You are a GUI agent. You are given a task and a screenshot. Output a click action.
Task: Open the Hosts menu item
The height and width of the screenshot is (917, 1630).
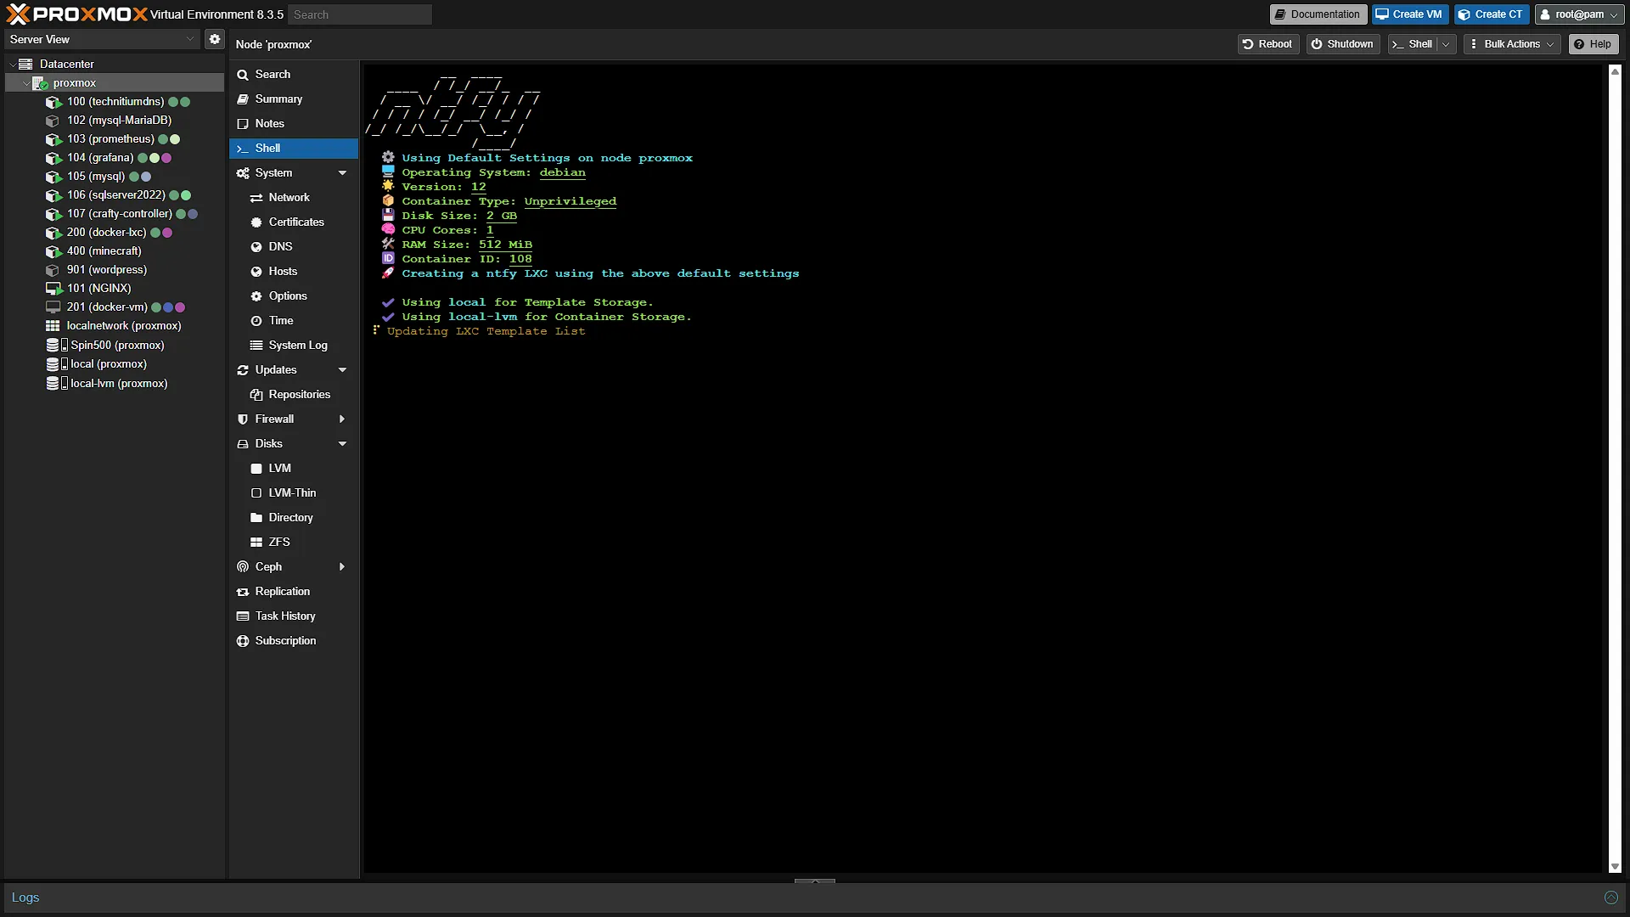(x=294, y=272)
